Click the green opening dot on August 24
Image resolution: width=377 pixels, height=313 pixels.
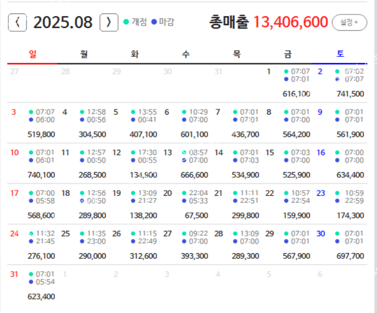(31, 233)
